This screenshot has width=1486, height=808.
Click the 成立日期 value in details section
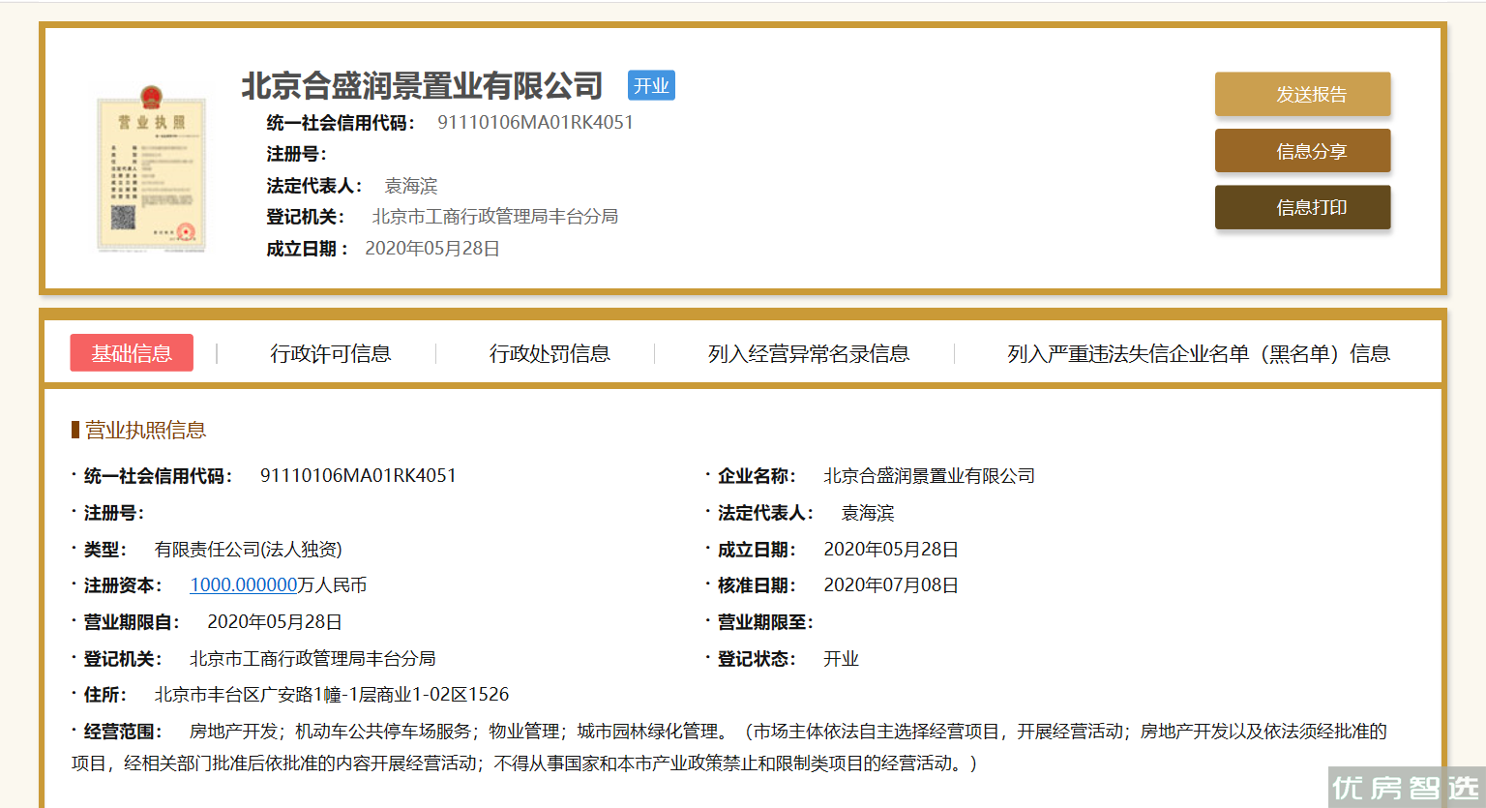[x=891, y=549]
